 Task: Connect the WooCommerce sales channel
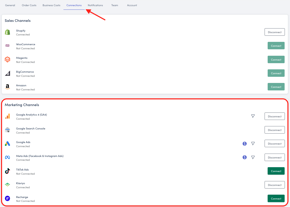(276, 46)
